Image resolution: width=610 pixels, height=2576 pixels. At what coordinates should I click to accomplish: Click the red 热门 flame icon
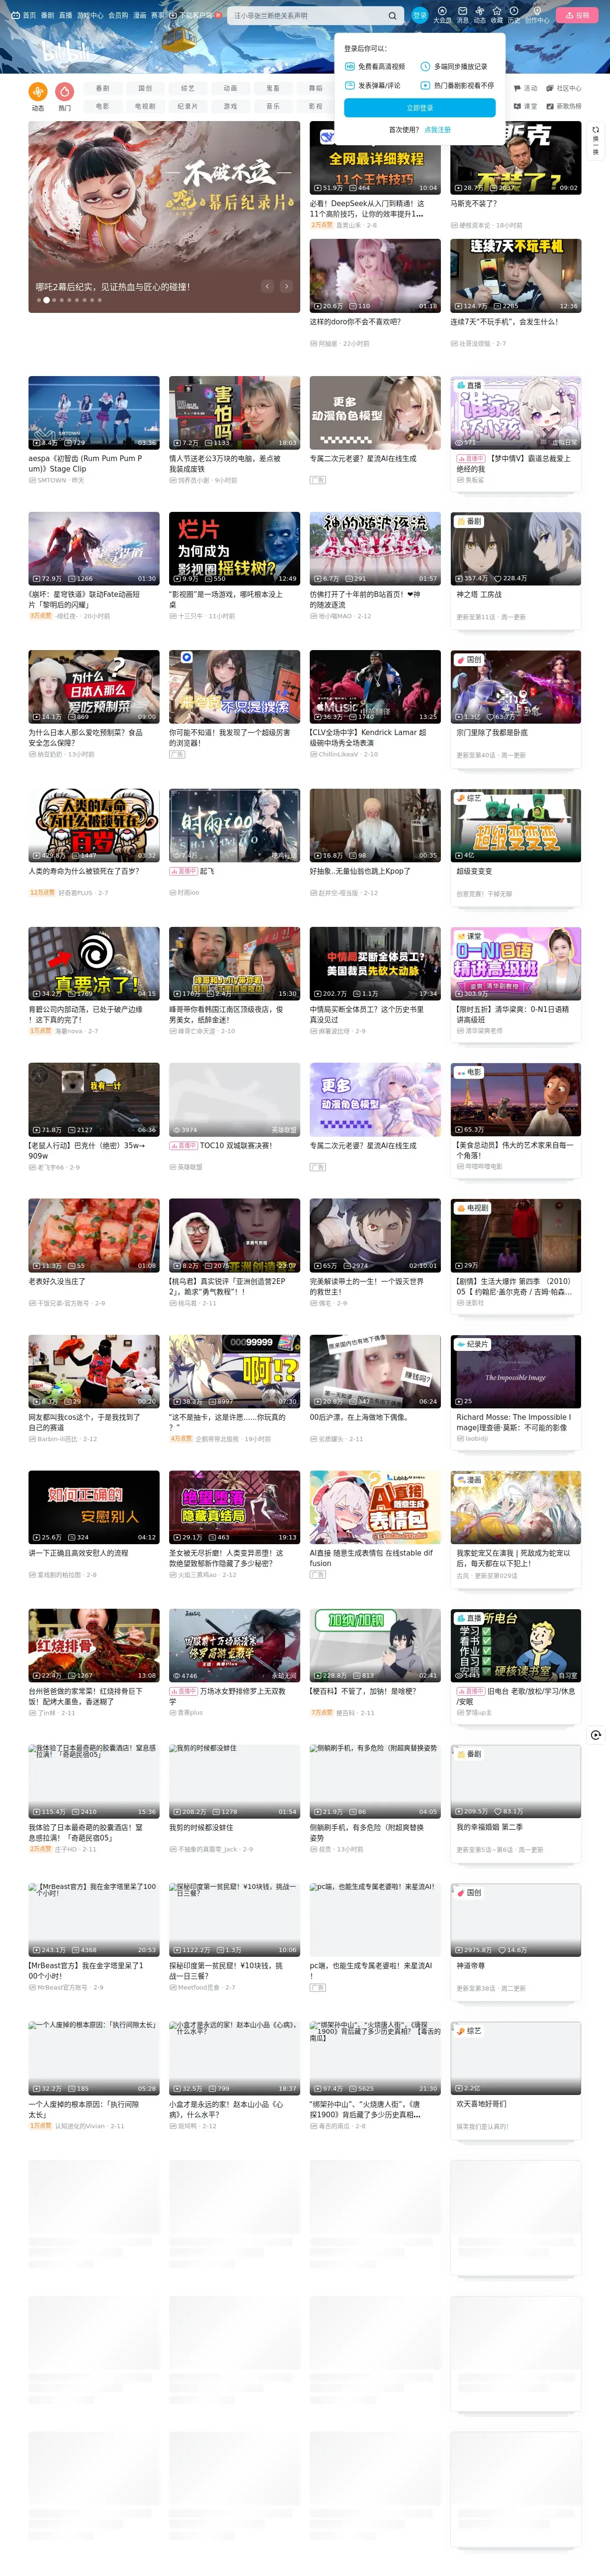[65, 91]
